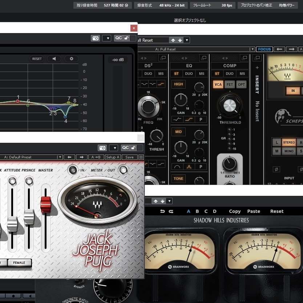Open the dropdown arrow right of the Jack Joseph Puig camera icon
The image size is (303, 303).
113,148
